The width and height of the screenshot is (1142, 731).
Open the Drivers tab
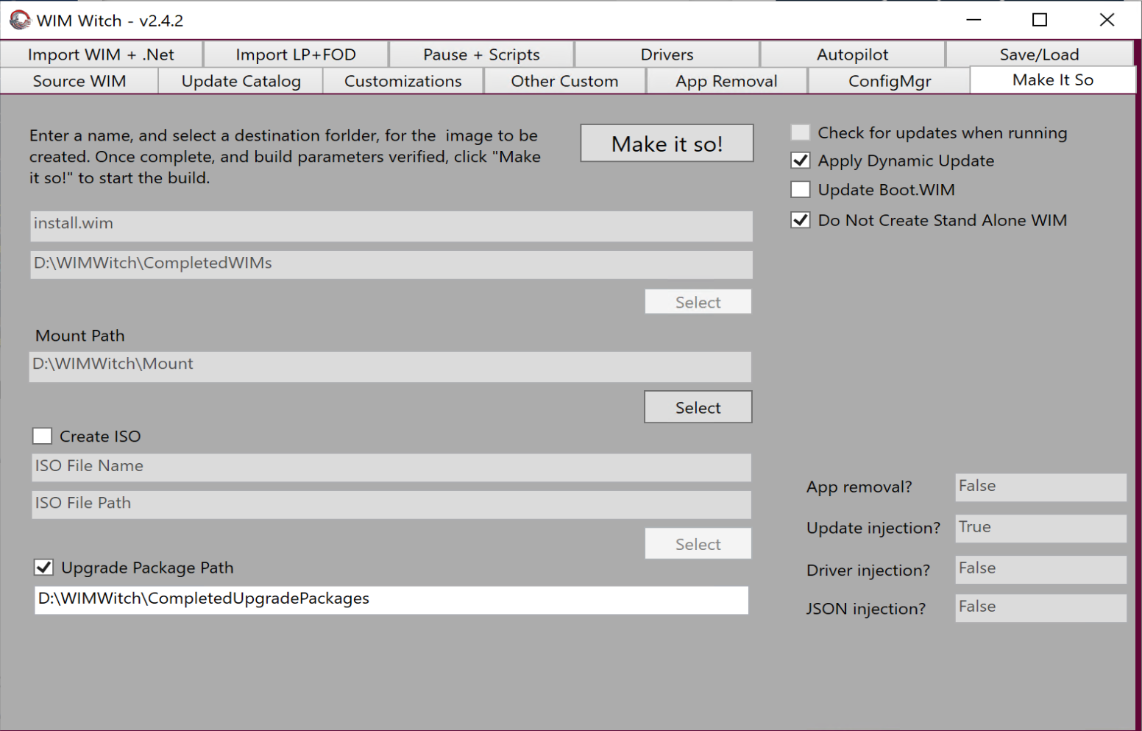(x=667, y=54)
